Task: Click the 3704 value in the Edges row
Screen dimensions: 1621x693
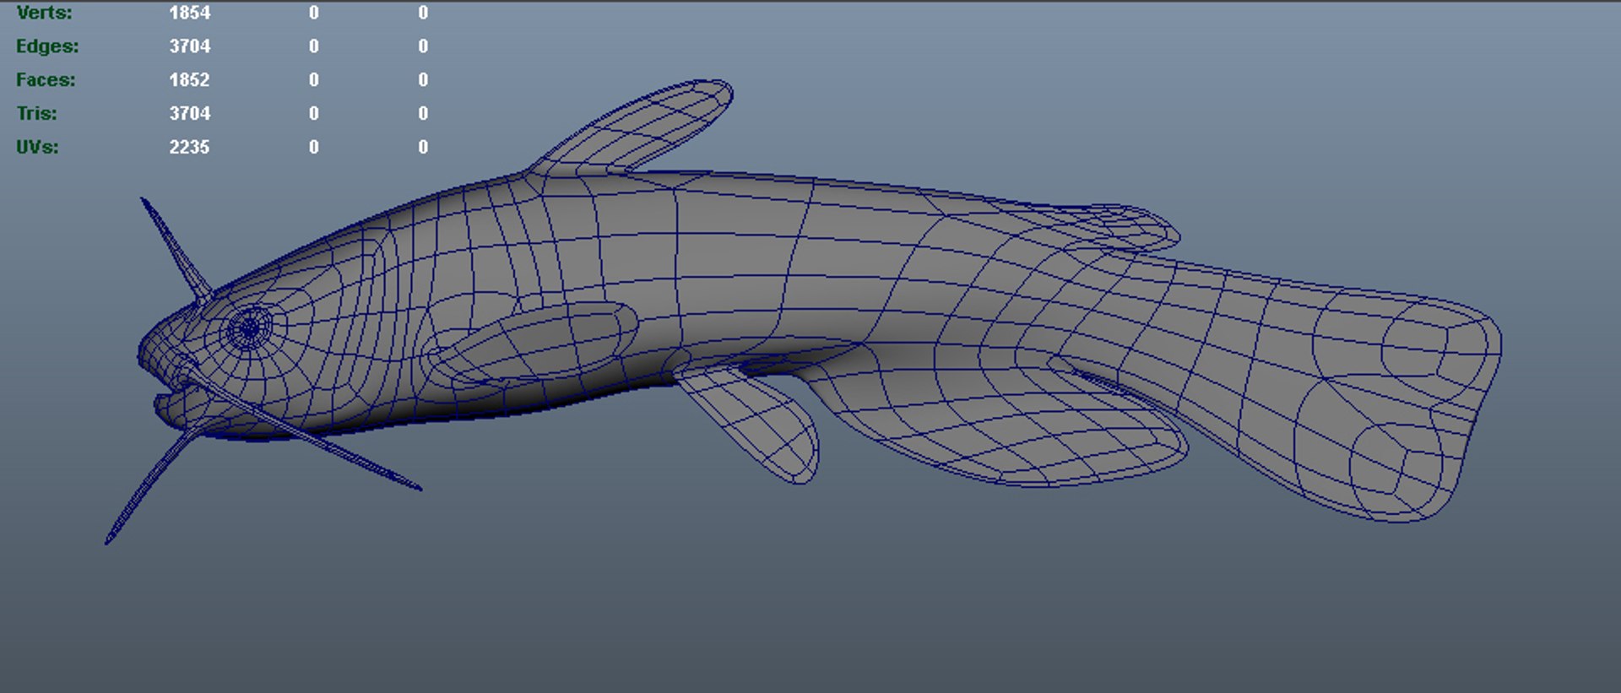Action: pos(190,46)
